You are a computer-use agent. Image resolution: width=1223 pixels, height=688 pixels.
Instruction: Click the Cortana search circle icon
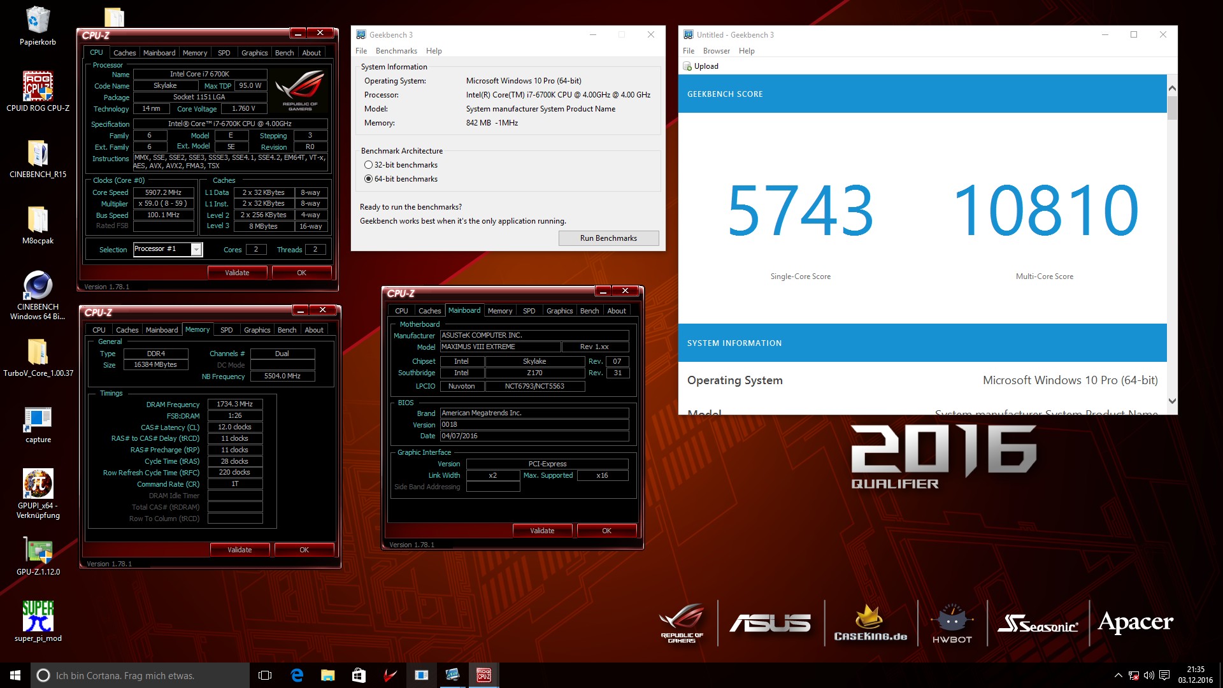tap(43, 675)
